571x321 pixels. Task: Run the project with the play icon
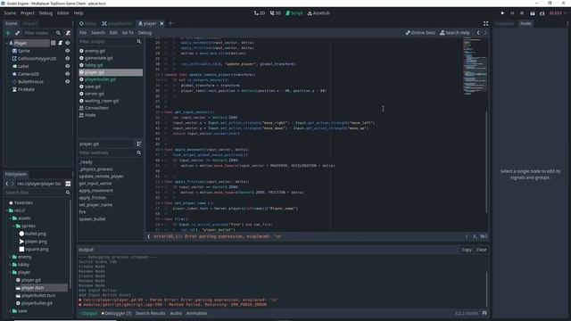[502, 13]
